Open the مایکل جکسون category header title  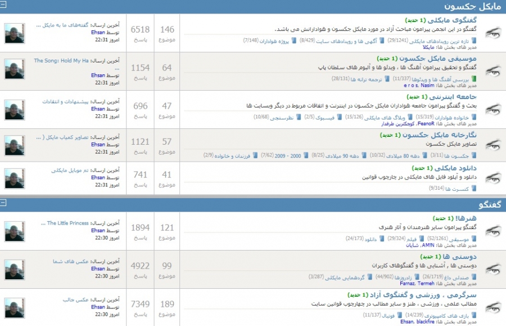[473, 6]
